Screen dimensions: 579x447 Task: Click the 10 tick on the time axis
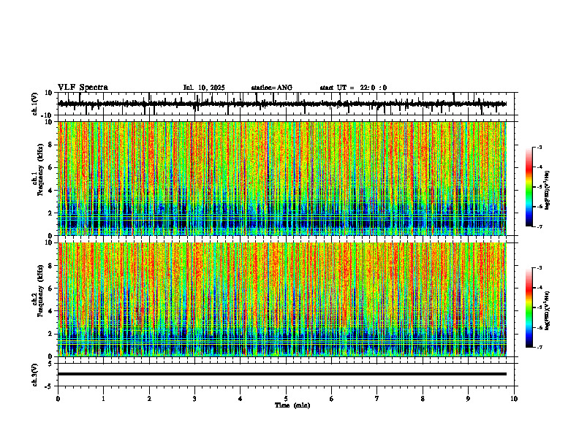tap(514, 399)
